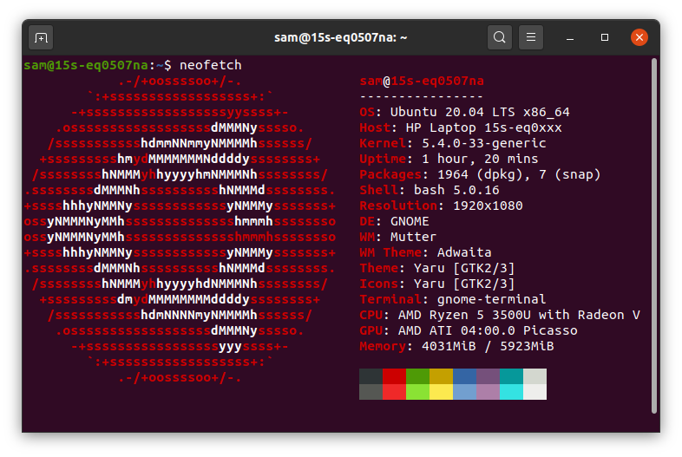This screenshot has height=457, width=682.
Task: Open the hamburger menu
Action: [531, 37]
